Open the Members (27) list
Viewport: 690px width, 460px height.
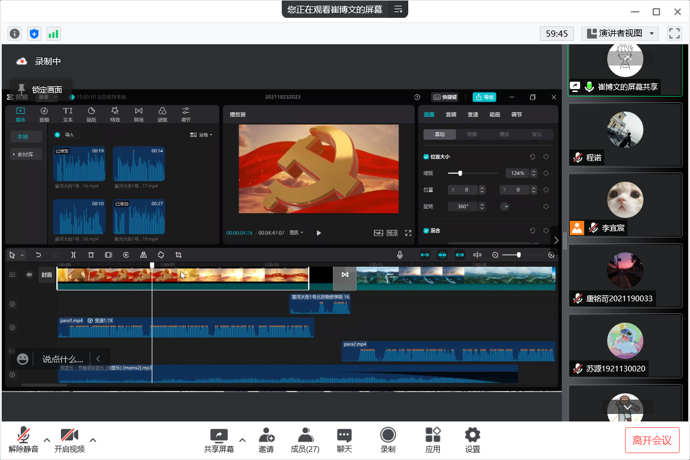[x=305, y=440]
